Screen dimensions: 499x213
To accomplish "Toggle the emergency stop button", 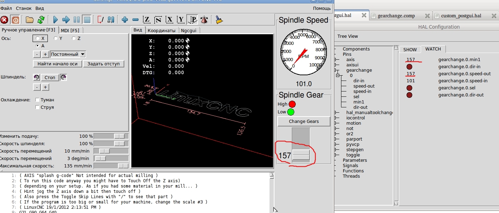I will tap(4, 20).
